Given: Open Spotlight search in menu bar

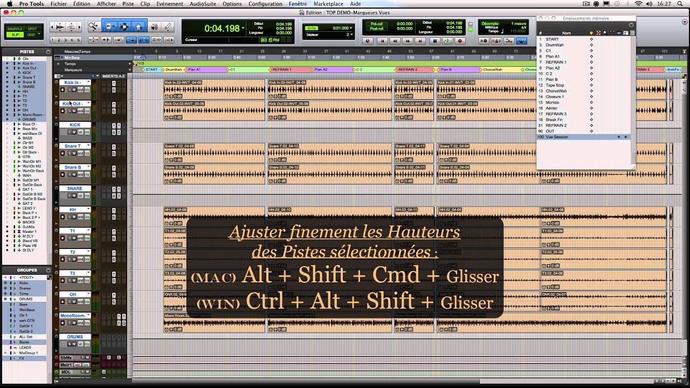Looking at the screenshot, I should [680, 4].
